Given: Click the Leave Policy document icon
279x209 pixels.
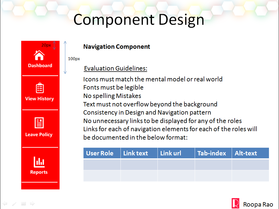Looking at the screenshot, I should 39,123.
